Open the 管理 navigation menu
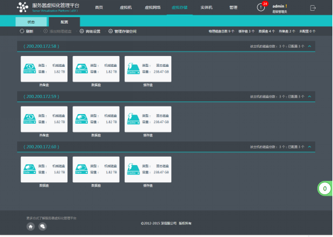The image size is (333, 237). click(233, 8)
